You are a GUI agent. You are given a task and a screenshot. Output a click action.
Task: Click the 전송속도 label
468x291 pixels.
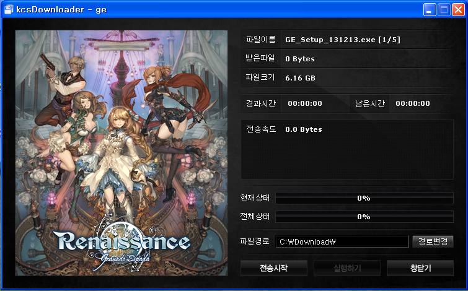point(261,129)
